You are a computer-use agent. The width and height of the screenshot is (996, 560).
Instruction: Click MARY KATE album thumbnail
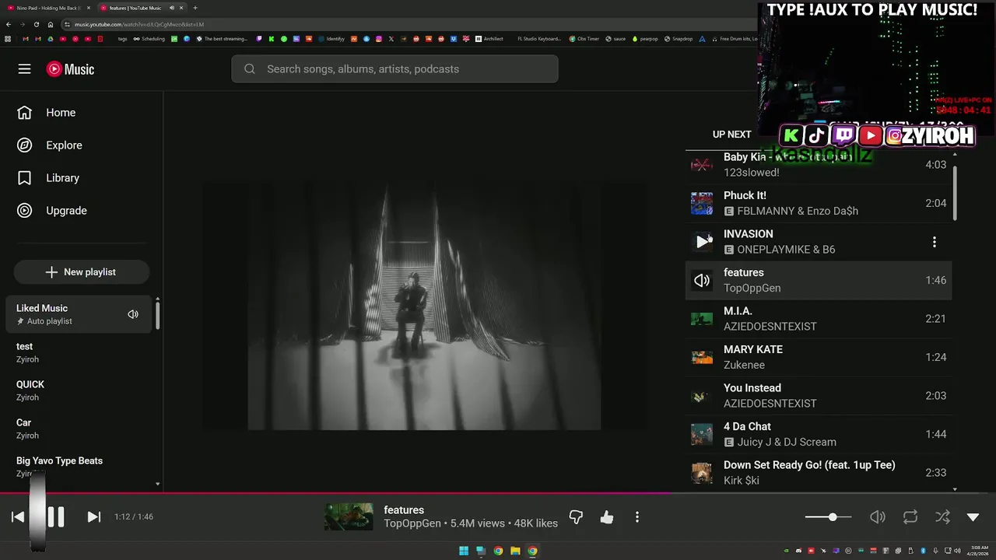click(x=702, y=357)
